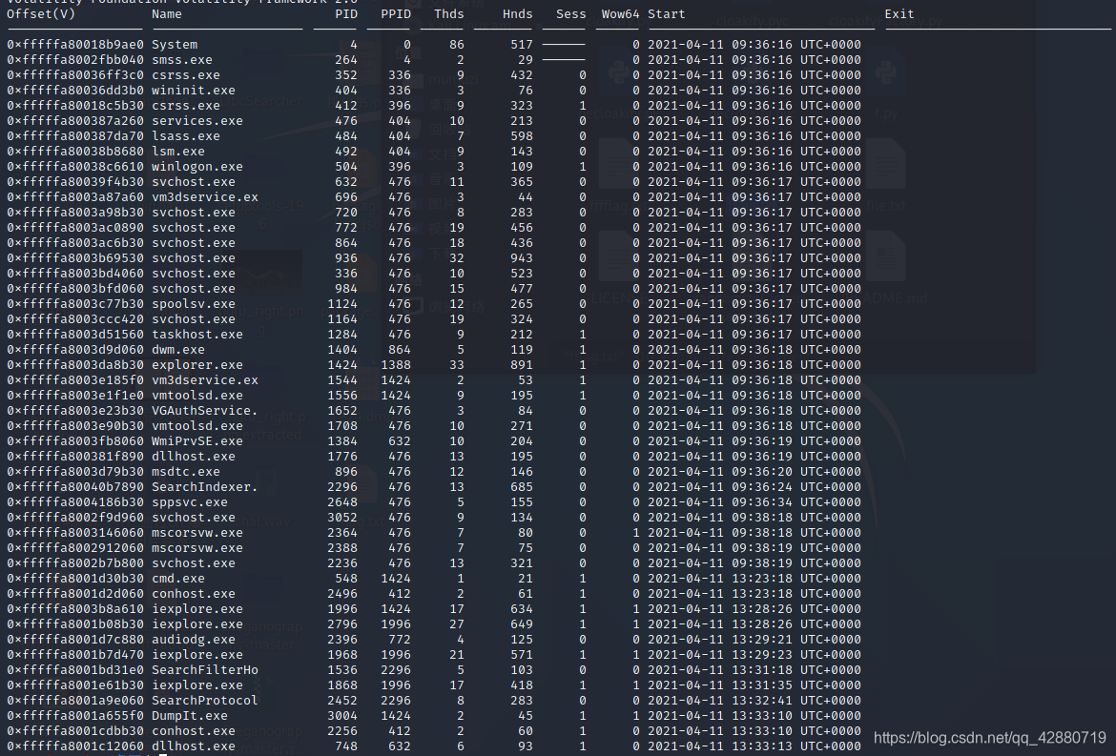Click vmtoolsd.exe name with PID 1556
Viewport: 1116px width, 756px height.
point(197,396)
